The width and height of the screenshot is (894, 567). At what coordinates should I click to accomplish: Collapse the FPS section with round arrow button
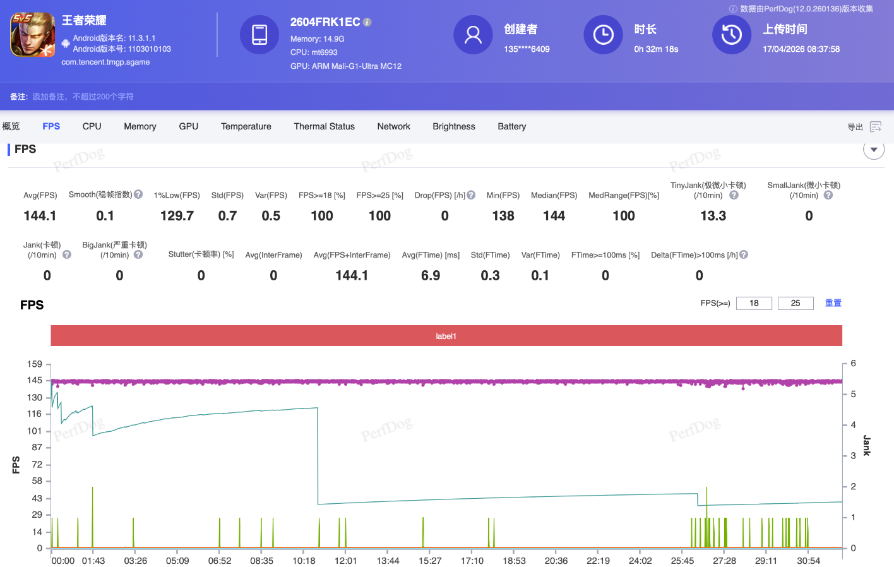874,150
